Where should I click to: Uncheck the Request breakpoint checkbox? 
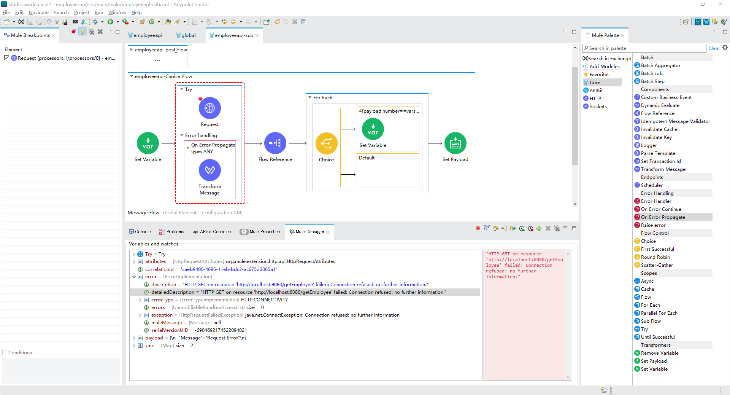pos(6,58)
